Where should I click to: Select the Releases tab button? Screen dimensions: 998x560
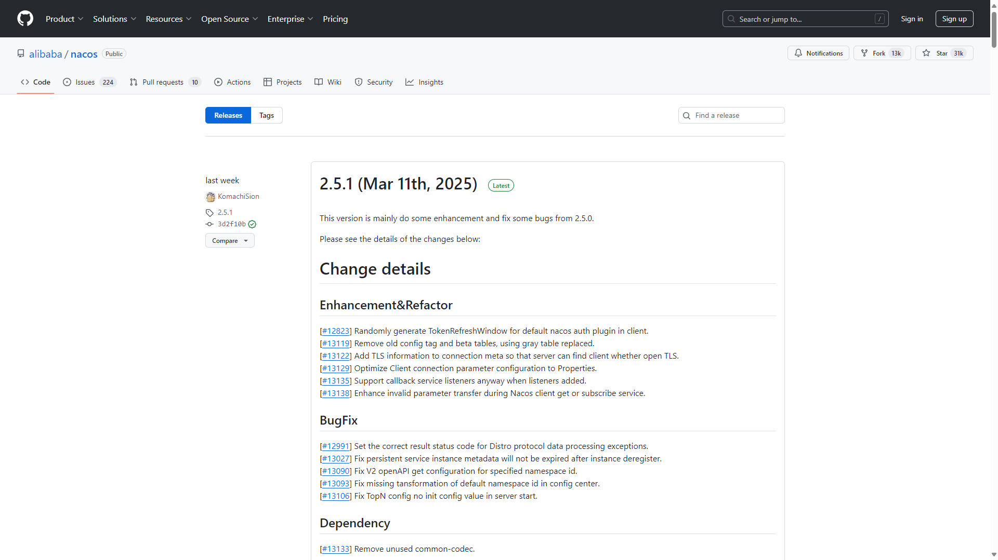228,115
